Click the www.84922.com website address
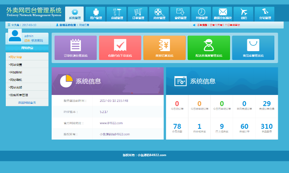Viewport: 289px width, 173px height. click(111, 123)
